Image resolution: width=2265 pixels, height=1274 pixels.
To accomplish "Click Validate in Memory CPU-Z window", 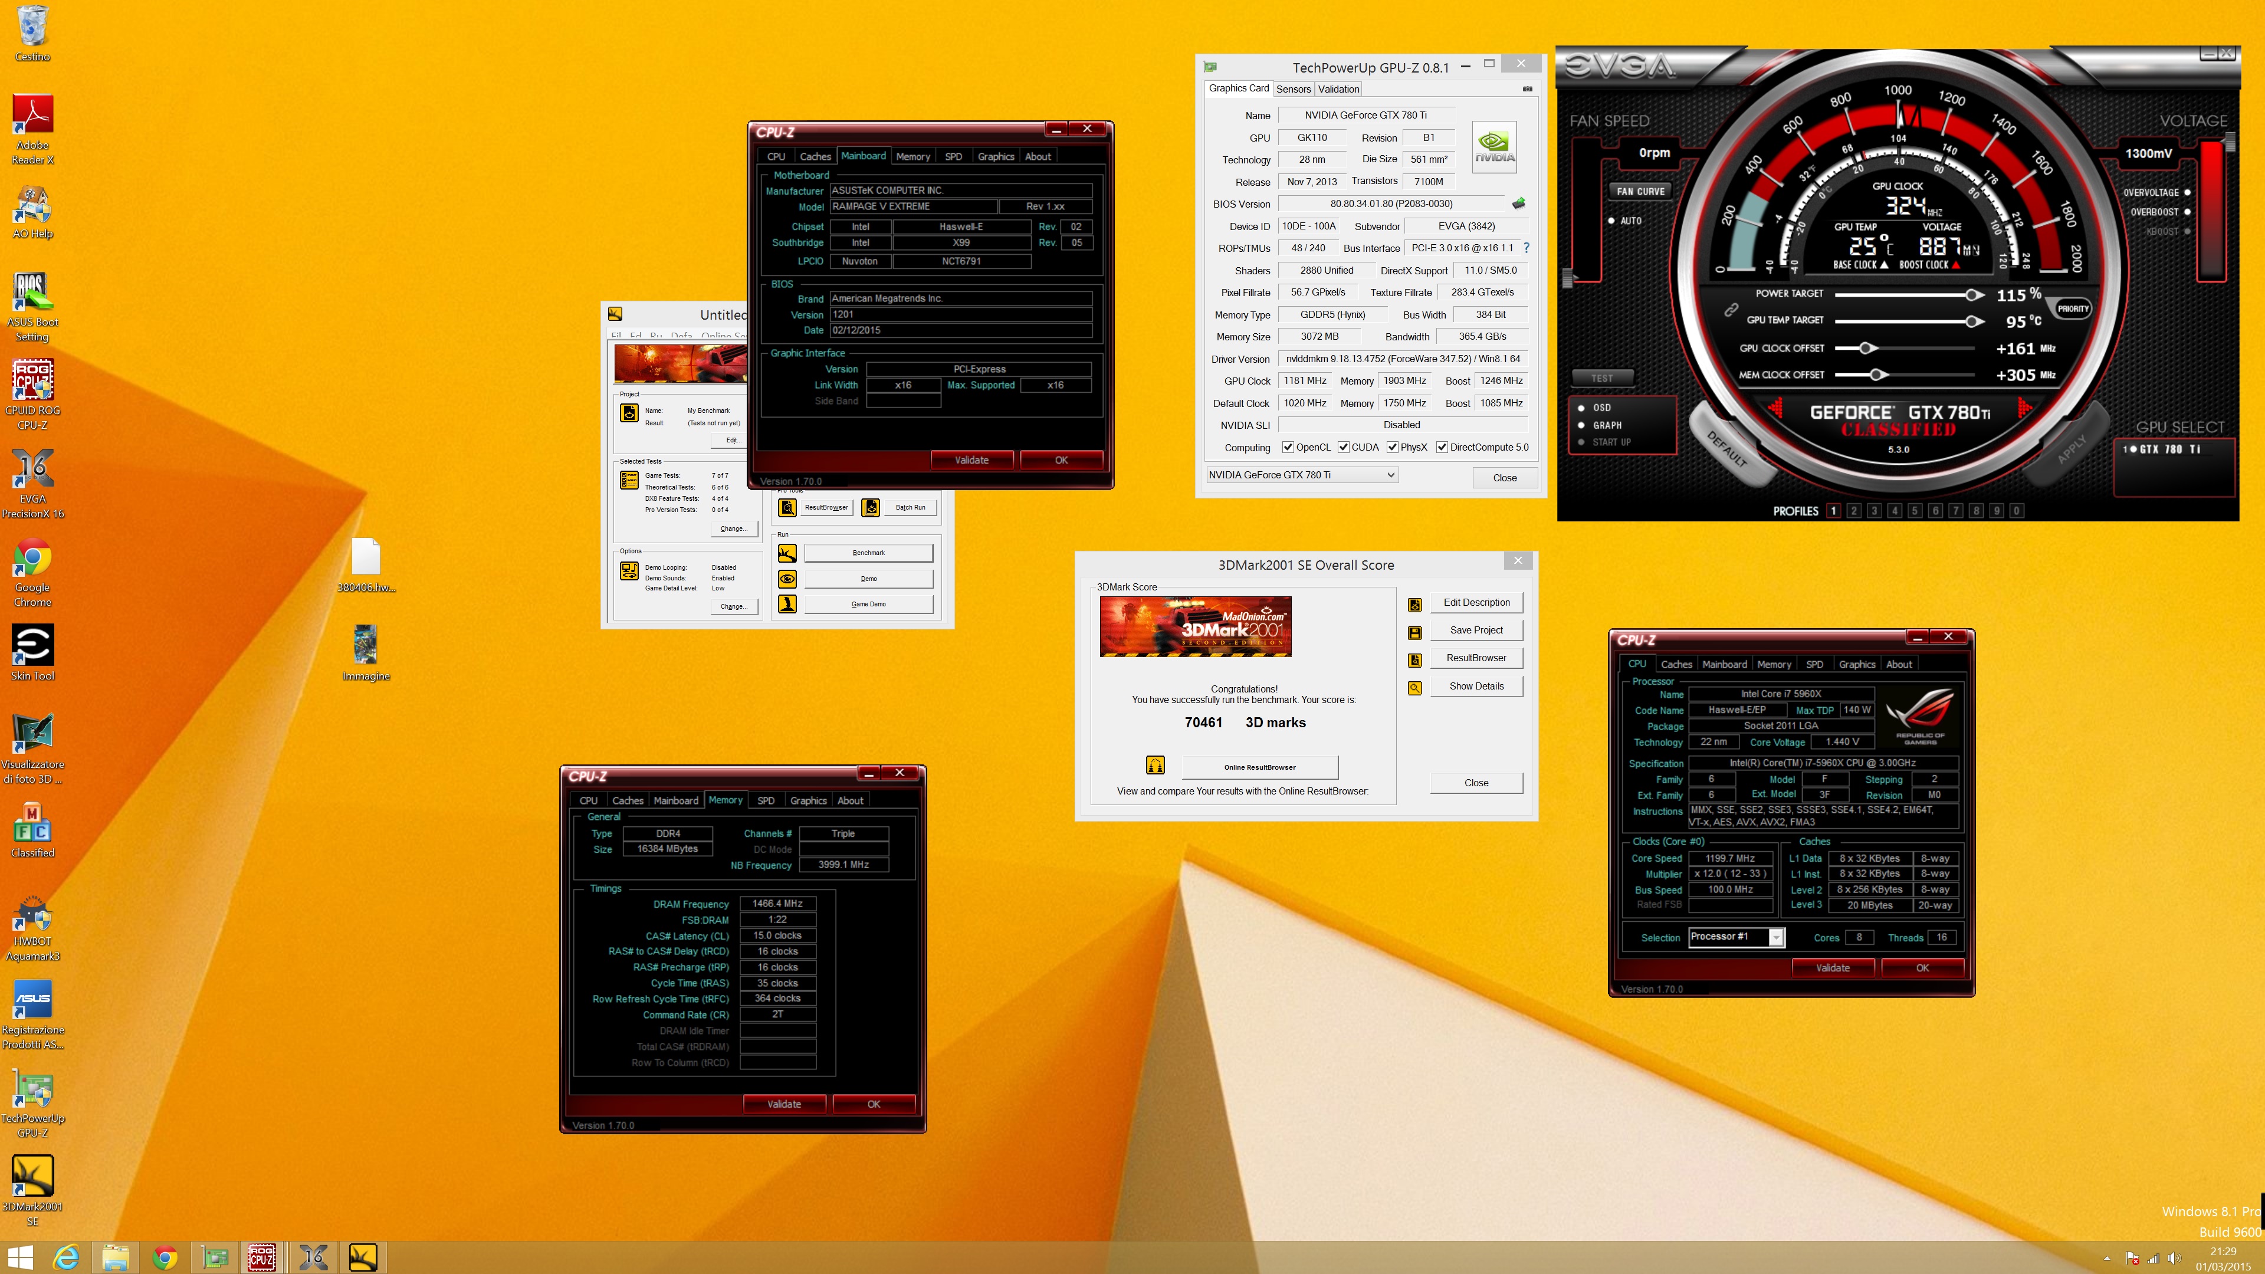I will click(783, 1104).
